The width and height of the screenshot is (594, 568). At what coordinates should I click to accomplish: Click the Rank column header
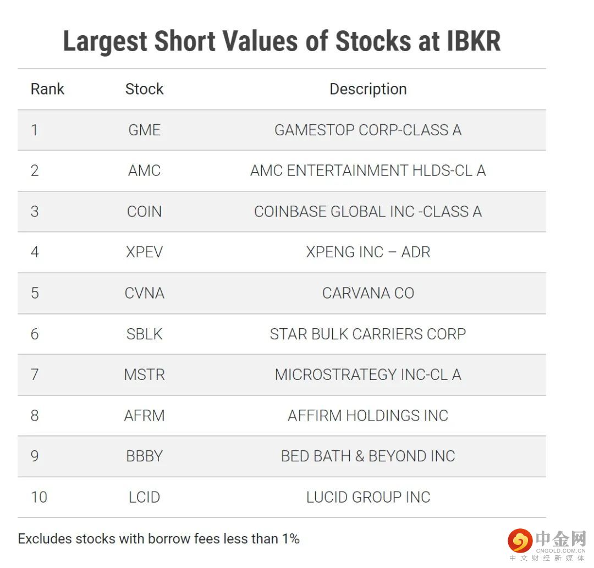(x=47, y=89)
